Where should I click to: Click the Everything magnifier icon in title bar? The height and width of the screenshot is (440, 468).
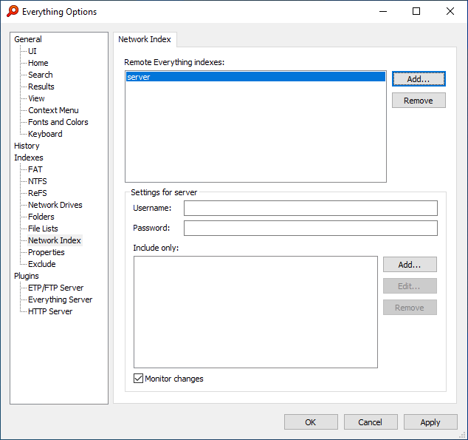[x=13, y=11]
